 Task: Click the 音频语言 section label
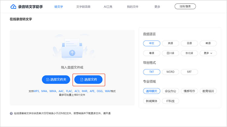pyautogui.click(x=150, y=34)
